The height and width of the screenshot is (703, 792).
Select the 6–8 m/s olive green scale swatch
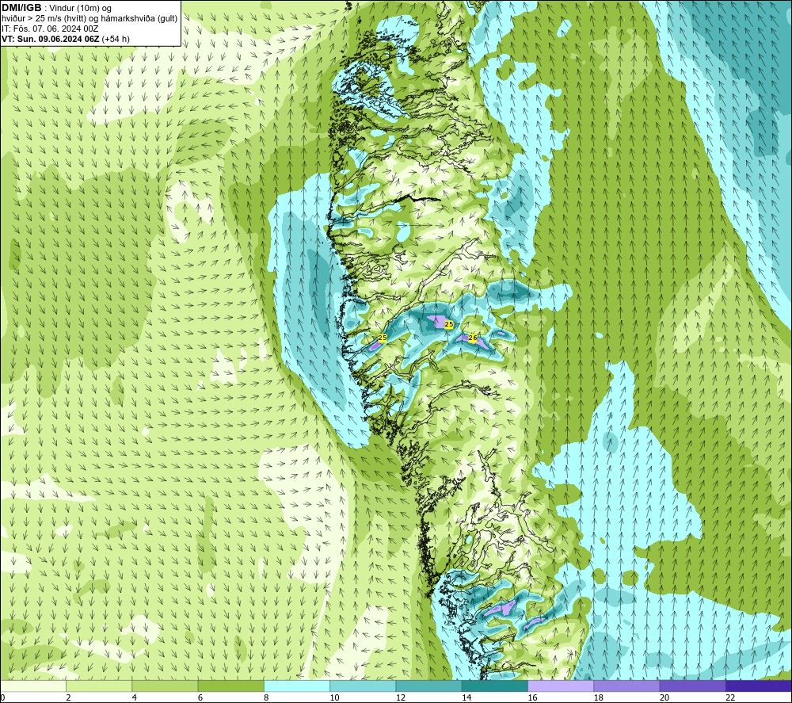(230, 686)
